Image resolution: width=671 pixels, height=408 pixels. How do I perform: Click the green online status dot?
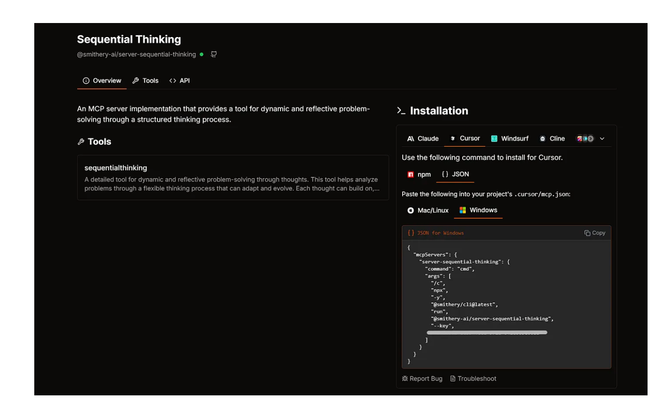click(x=202, y=54)
